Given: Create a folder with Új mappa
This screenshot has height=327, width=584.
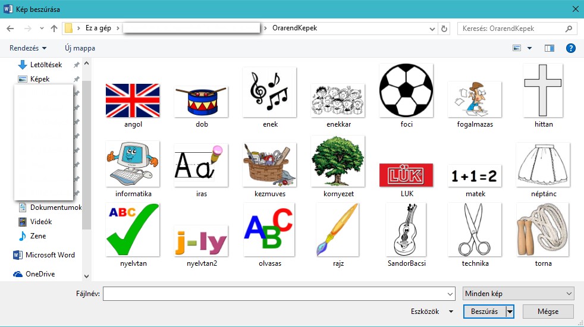Looking at the screenshot, I should 80,48.
